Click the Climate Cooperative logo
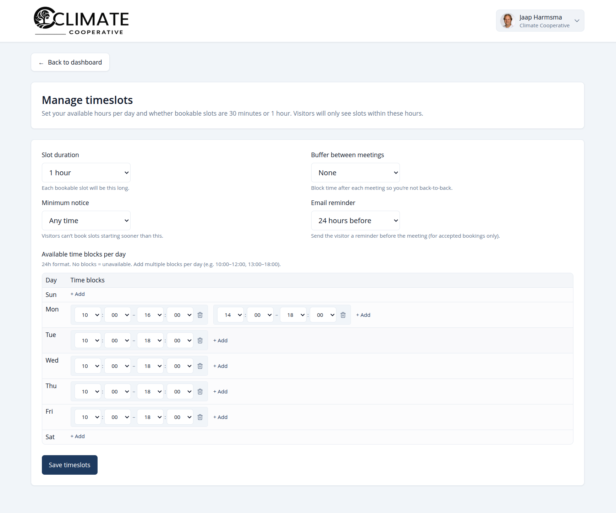 click(x=81, y=21)
